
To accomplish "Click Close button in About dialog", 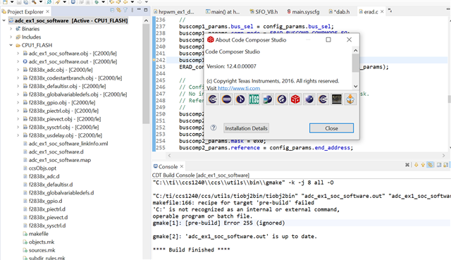I will (x=331, y=128).
